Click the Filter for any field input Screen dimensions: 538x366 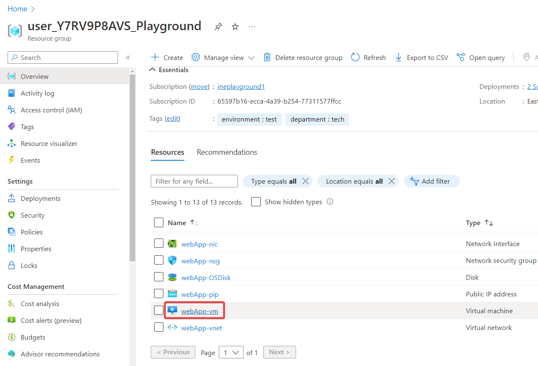194,181
